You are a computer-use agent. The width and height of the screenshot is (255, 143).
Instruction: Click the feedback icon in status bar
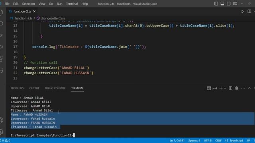pos(248,140)
